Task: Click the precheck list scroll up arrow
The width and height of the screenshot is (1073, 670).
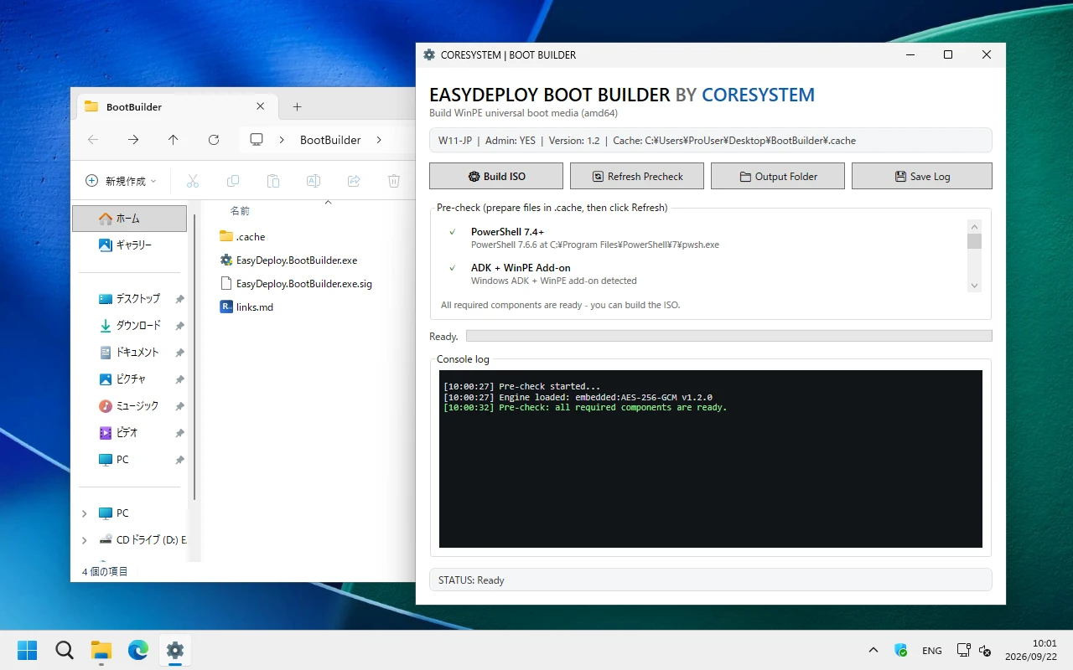Action: pos(974,226)
